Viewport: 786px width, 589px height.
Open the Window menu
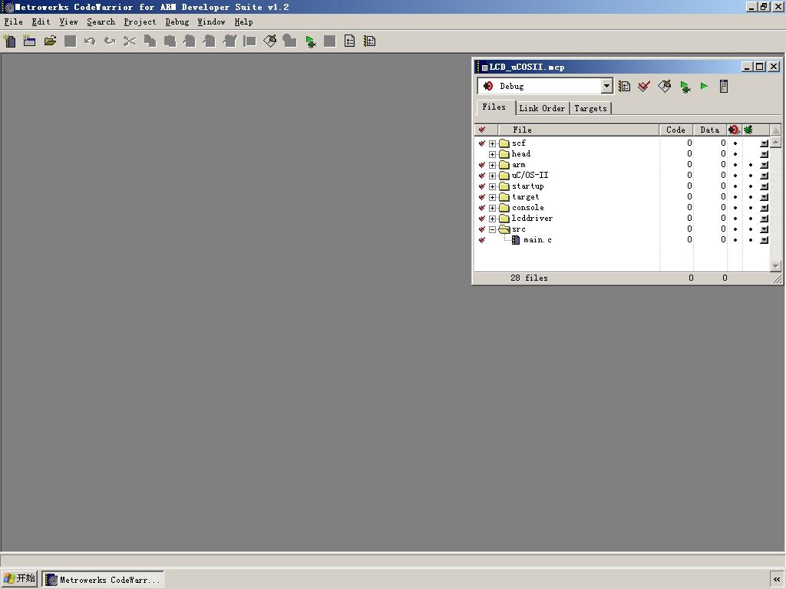click(x=211, y=22)
